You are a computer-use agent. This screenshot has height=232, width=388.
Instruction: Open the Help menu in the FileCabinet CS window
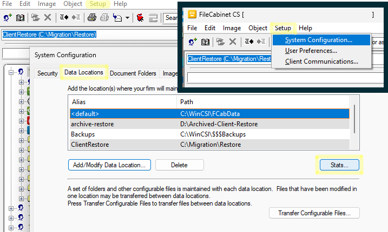(x=305, y=28)
